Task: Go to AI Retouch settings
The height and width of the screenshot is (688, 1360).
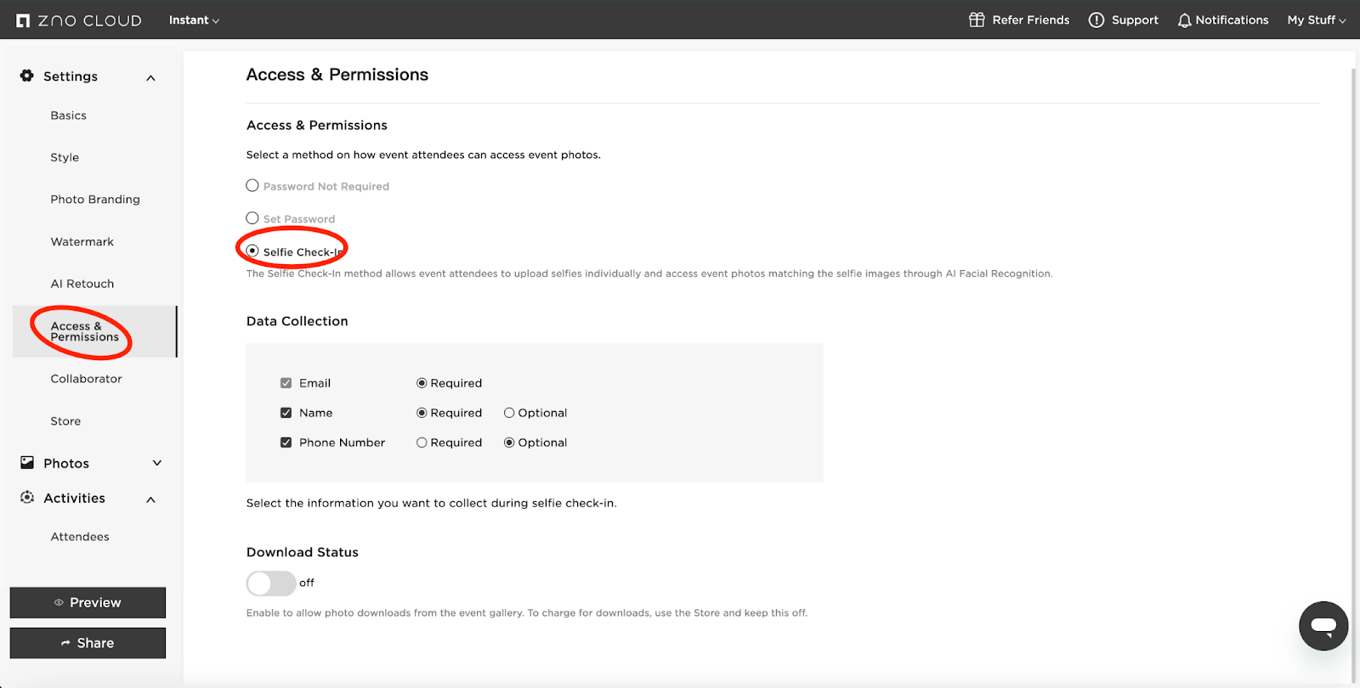Action: point(82,284)
